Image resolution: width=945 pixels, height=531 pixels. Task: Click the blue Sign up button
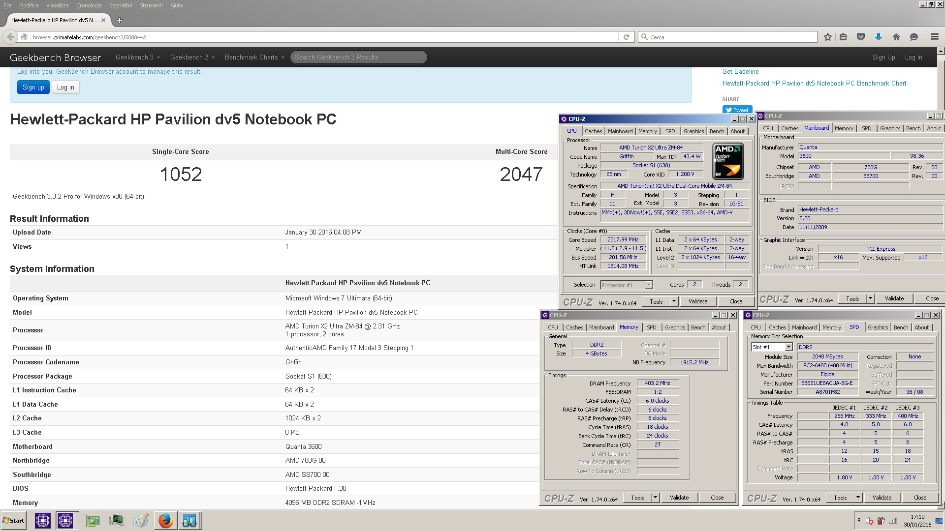33,88
